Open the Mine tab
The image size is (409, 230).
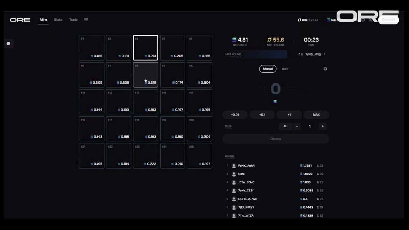(43, 20)
